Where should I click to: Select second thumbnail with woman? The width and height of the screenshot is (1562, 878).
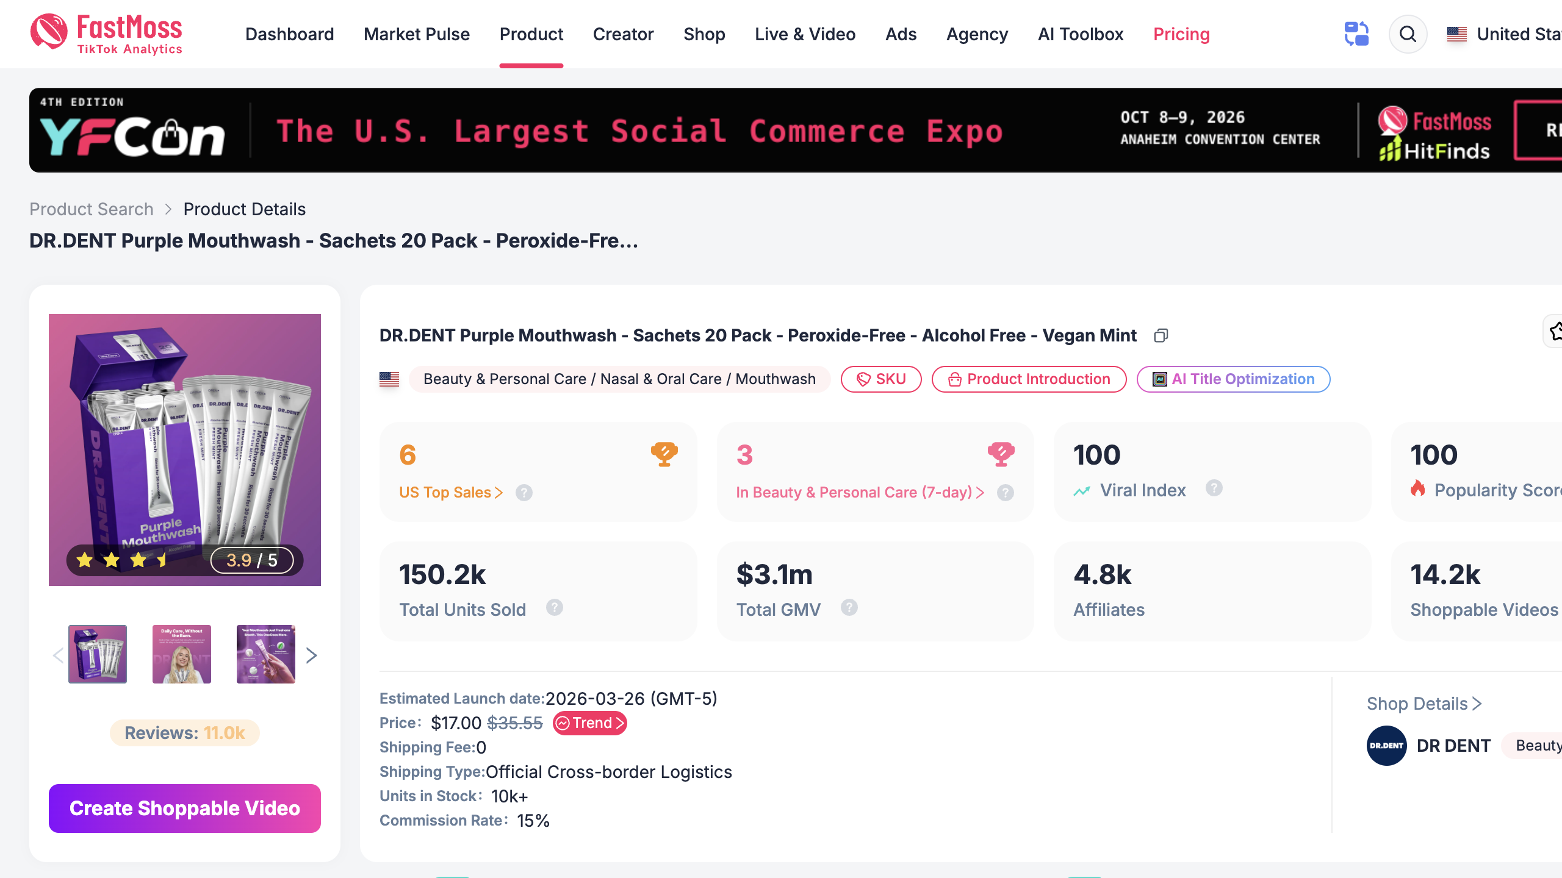[x=182, y=654]
